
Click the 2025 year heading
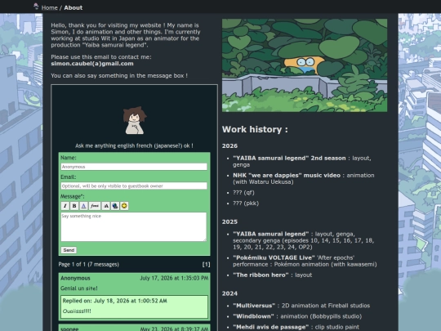pyautogui.click(x=229, y=221)
